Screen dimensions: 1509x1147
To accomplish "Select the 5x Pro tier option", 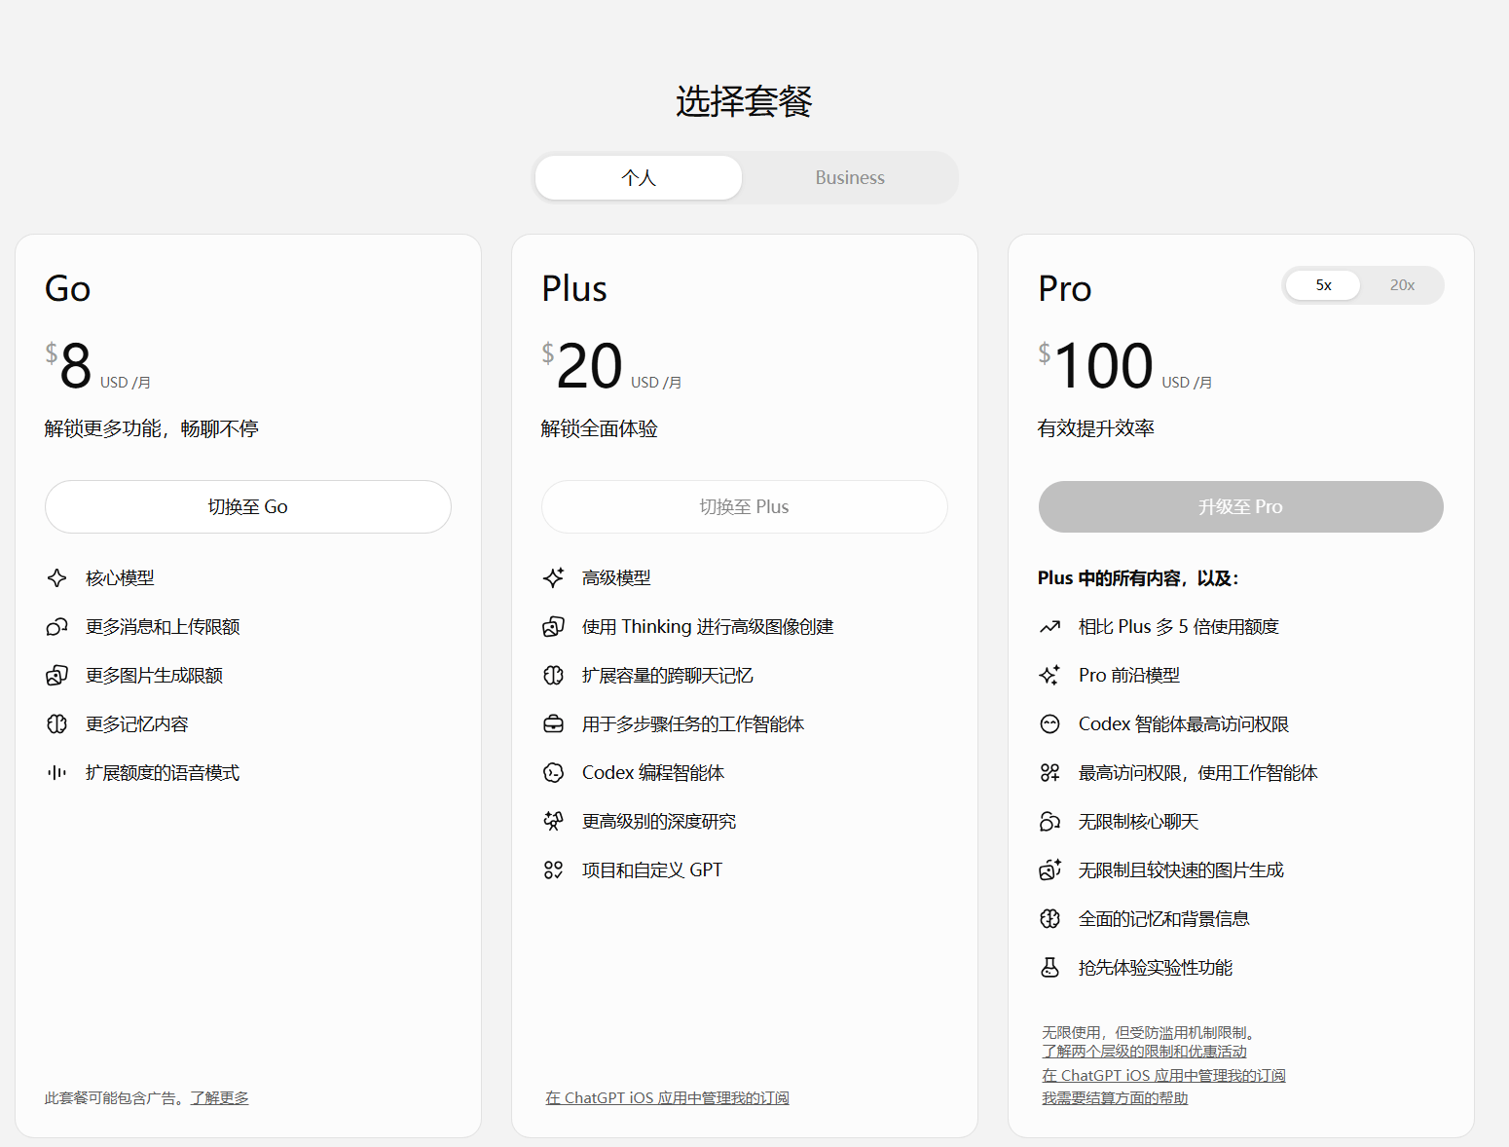I will [1323, 285].
